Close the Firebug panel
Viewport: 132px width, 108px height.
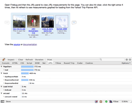point(130,60)
